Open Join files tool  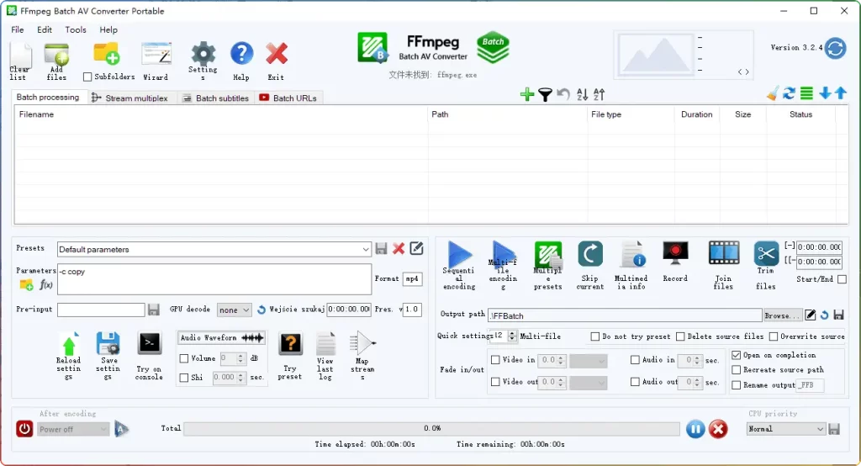coord(724,266)
